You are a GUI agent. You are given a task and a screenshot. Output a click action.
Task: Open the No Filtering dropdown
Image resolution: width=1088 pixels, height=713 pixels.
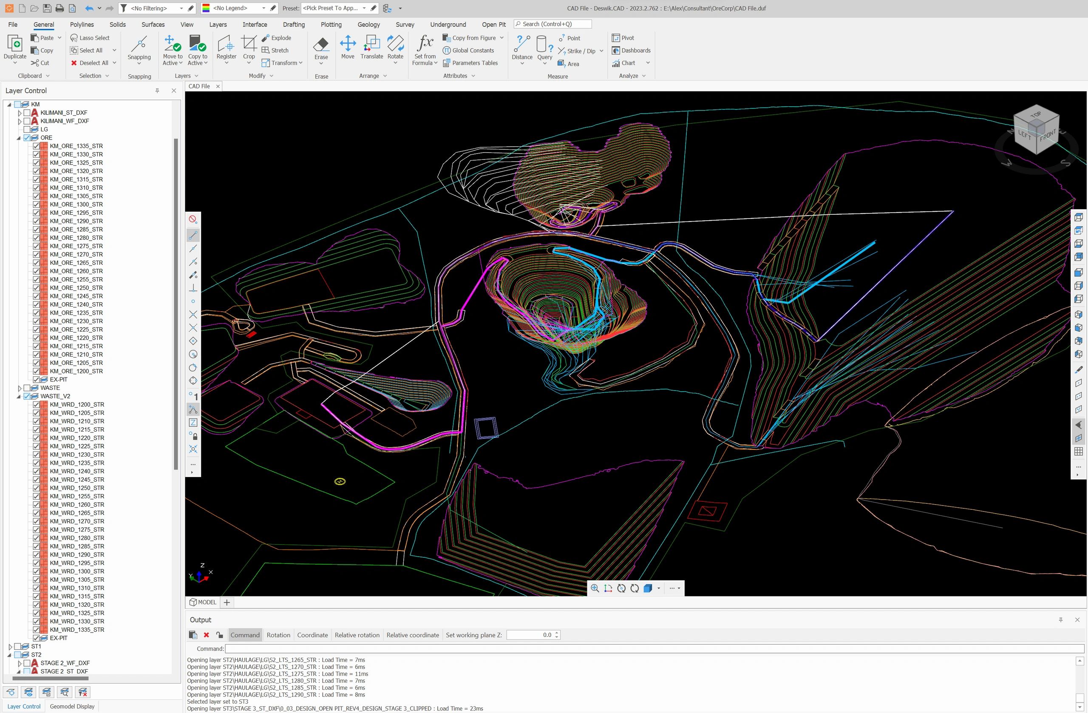181,8
